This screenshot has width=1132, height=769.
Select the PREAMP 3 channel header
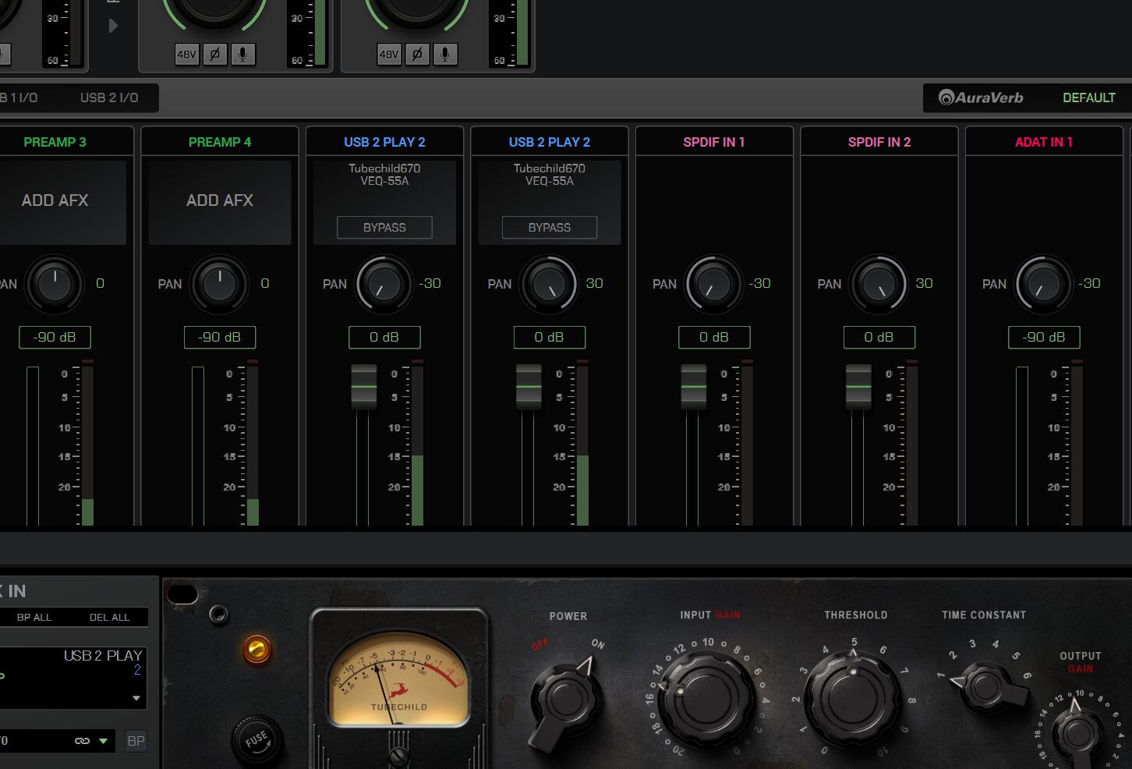click(x=55, y=142)
